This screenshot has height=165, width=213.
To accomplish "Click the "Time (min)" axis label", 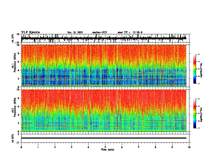I will (108, 150).
